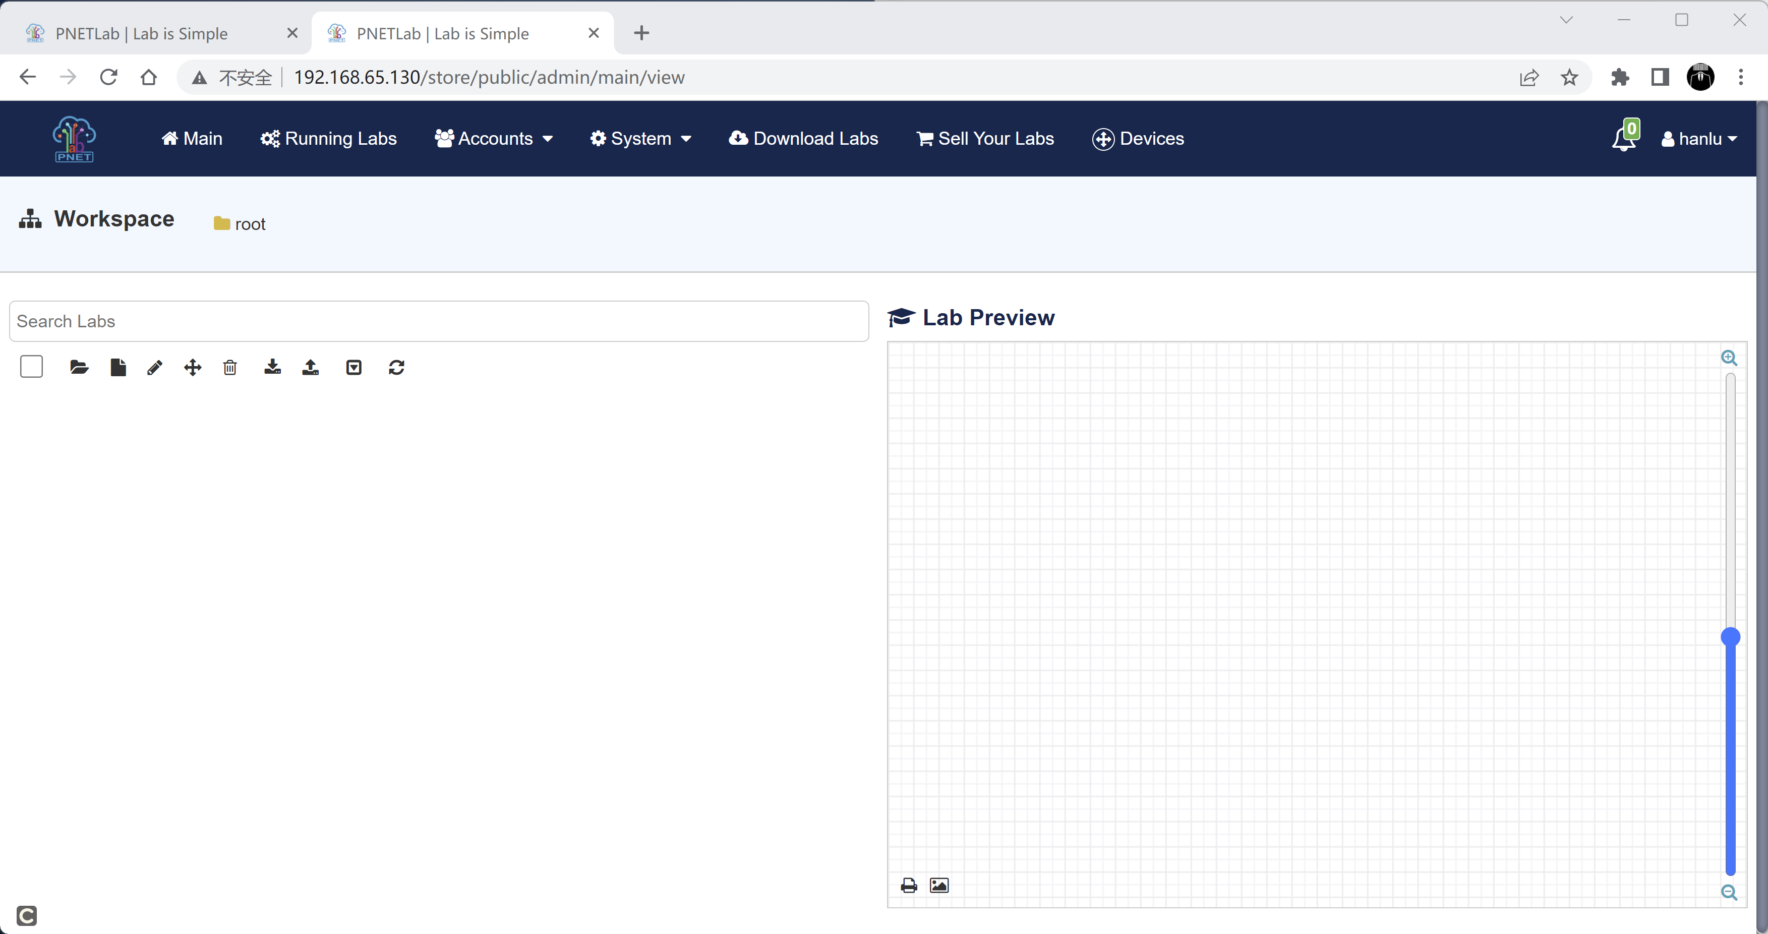Open browser extensions puzzle icon
This screenshot has width=1768, height=934.
click(x=1620, y=78)
